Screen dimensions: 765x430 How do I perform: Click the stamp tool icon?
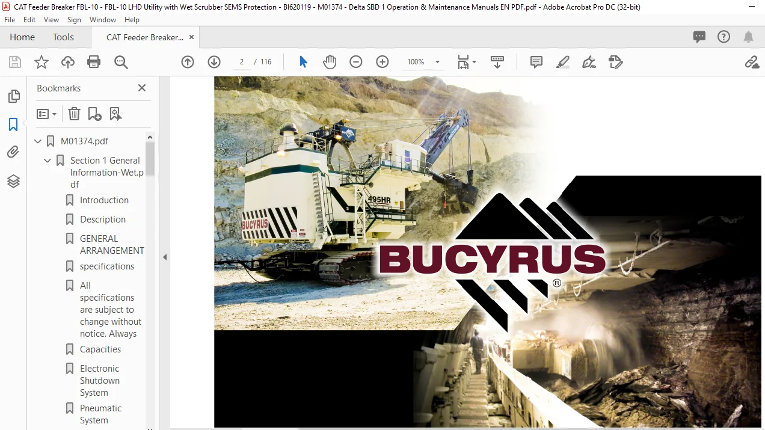pyautogui.click(x=616, y=62)
